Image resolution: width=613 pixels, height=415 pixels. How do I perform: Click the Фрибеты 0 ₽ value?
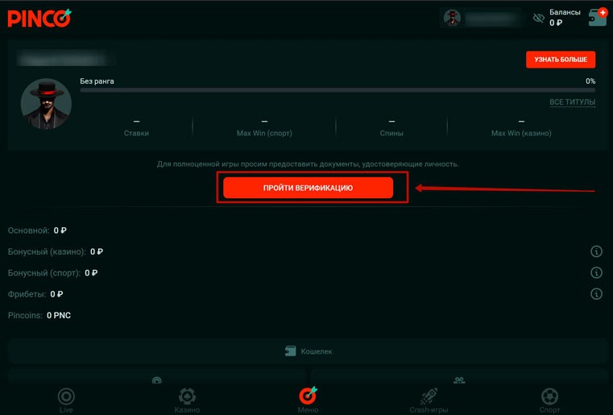(x=56, y=294)
